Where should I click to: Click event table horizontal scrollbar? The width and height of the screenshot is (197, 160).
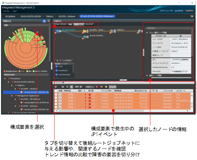(101, 111)
